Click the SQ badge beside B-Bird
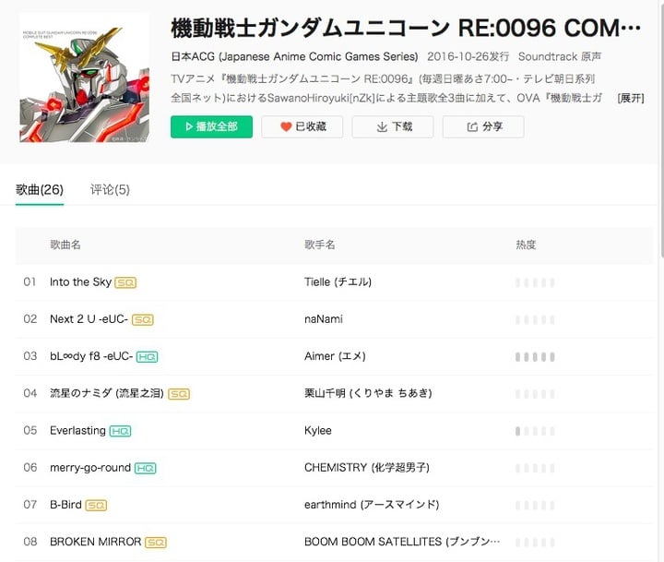The image size is (664, 562). point(96,505)
